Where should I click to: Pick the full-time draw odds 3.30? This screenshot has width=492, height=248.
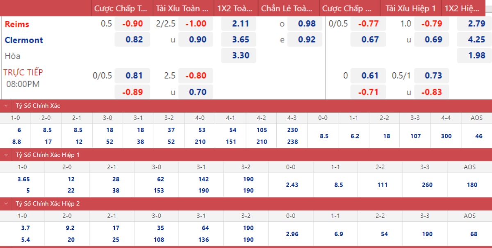[x=240, y=55]
